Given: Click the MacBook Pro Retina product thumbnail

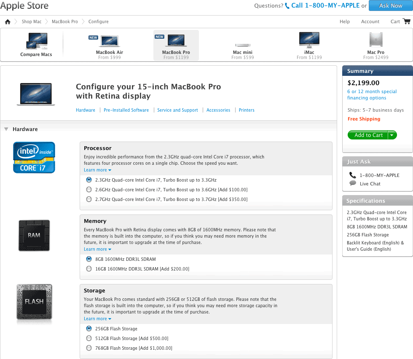Looking at the screenshot, I should pos(36,94).
